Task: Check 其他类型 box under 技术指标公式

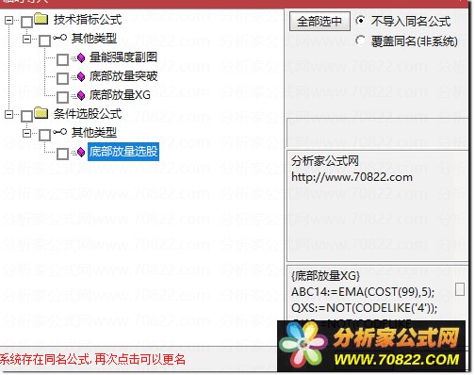Action: tap(44, 41)
